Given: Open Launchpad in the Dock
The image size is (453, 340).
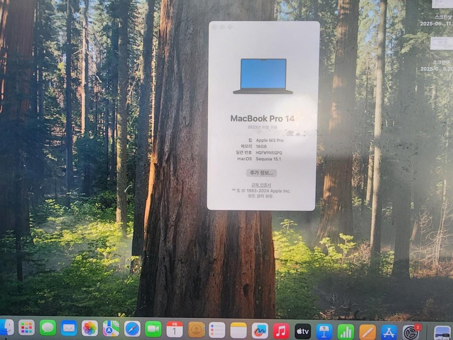Looking at the screenshot, I should (26, 328).
